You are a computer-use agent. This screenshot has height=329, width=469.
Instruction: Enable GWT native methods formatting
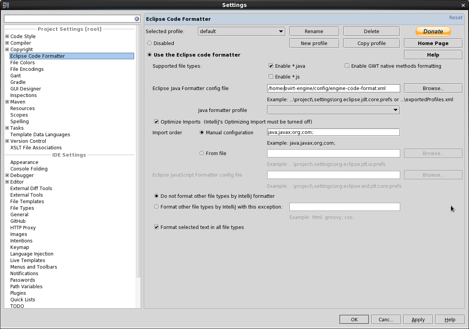347,66
